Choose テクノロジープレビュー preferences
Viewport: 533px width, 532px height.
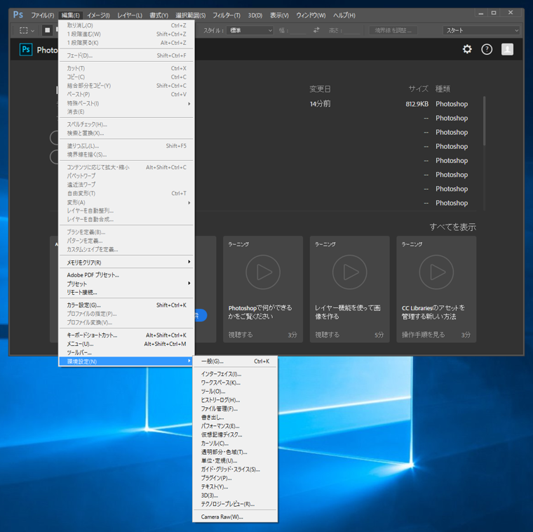235,504
